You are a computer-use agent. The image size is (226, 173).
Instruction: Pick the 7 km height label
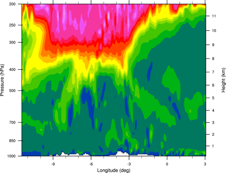point(213,72)
